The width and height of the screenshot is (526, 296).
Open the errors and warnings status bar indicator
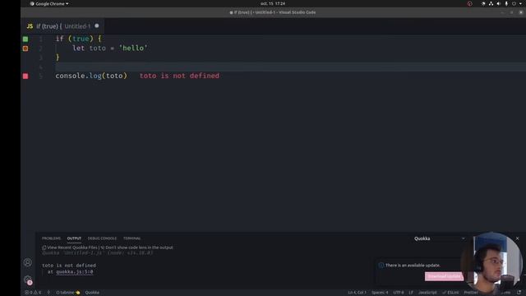[x=33, y=293]
